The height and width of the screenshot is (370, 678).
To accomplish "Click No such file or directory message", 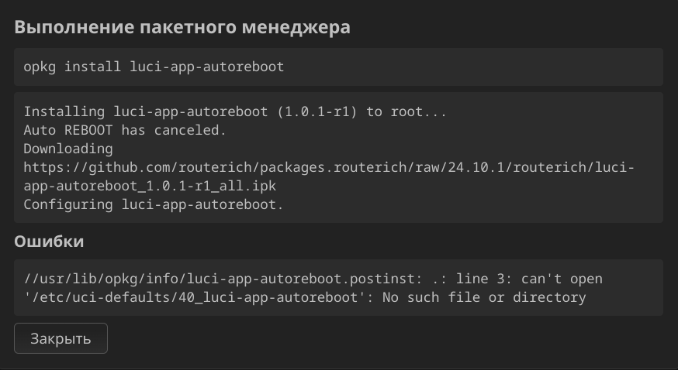I will (x=484, y=297).
